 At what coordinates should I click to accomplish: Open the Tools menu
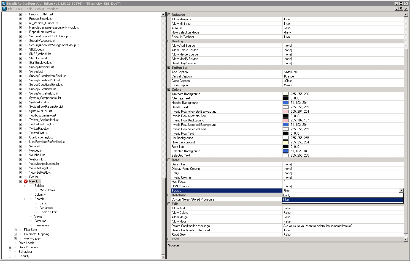pos(29,9)
